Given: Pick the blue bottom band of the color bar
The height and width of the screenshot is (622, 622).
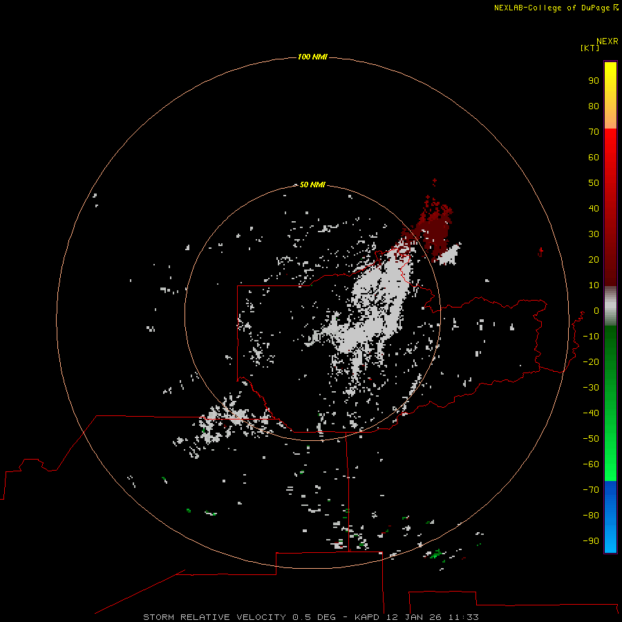Looking at the screenshot, I should (610, 517).
